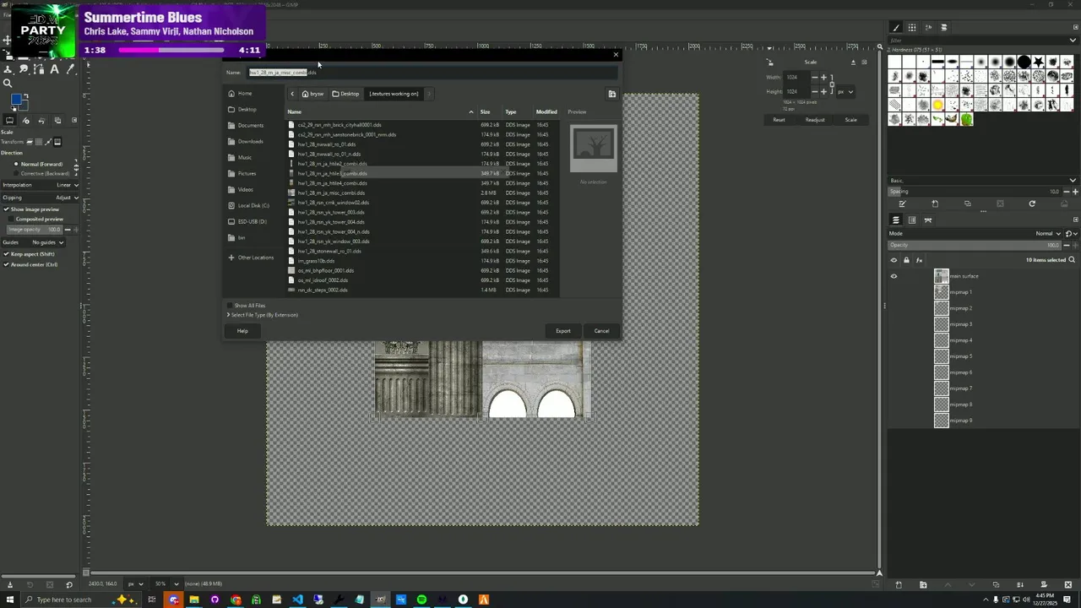This screenshot has height=608, width=1081.
Task: Open Downloads in places sidebar
Action: (x=250, y=142)
